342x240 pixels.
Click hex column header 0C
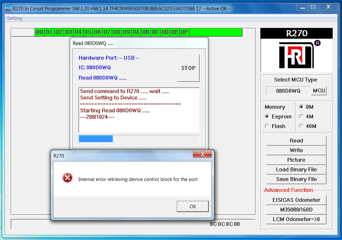pos(155,32)
